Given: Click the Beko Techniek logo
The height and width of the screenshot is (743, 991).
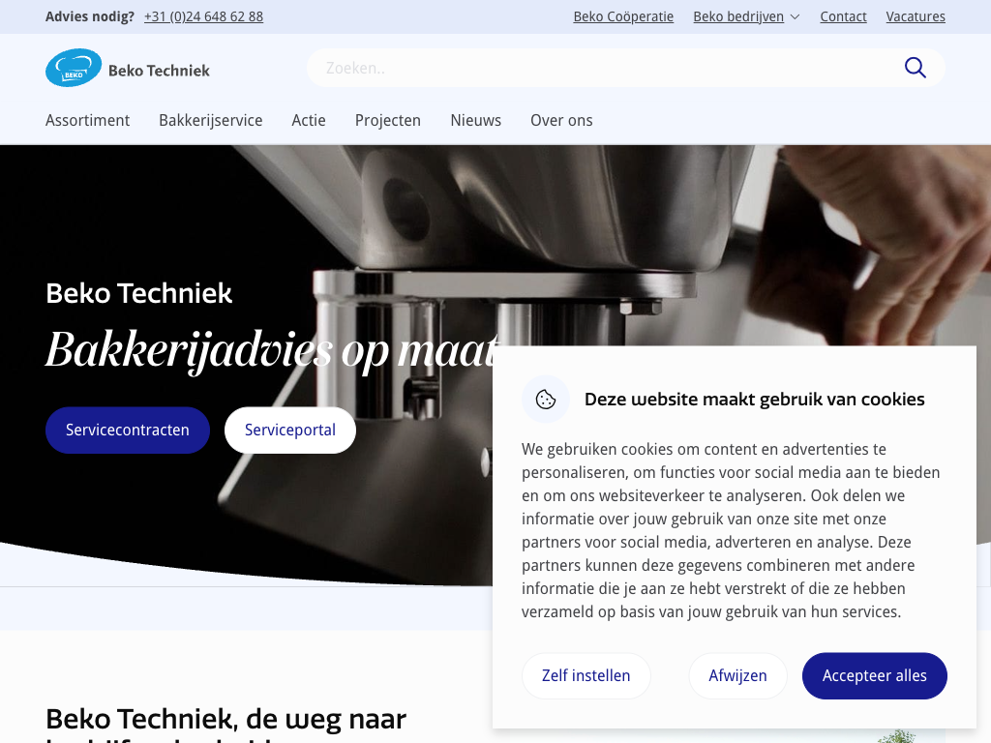Looking at the screenshot, I should (x=128, y=68).
